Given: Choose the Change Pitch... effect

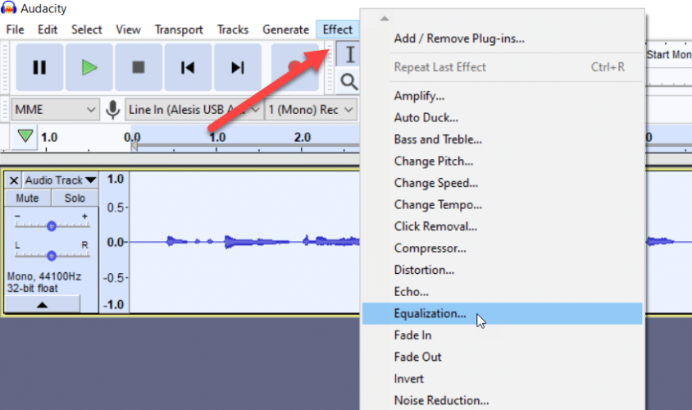Looking at the screenshot, I should coord(503,161).
